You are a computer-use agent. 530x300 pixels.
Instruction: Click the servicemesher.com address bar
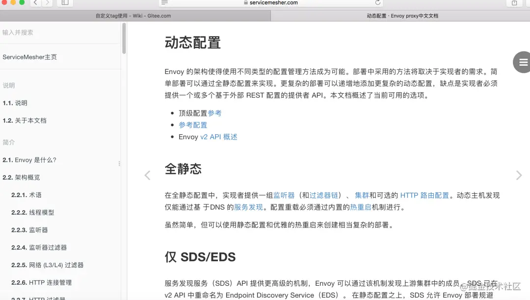tap(271, 3)
